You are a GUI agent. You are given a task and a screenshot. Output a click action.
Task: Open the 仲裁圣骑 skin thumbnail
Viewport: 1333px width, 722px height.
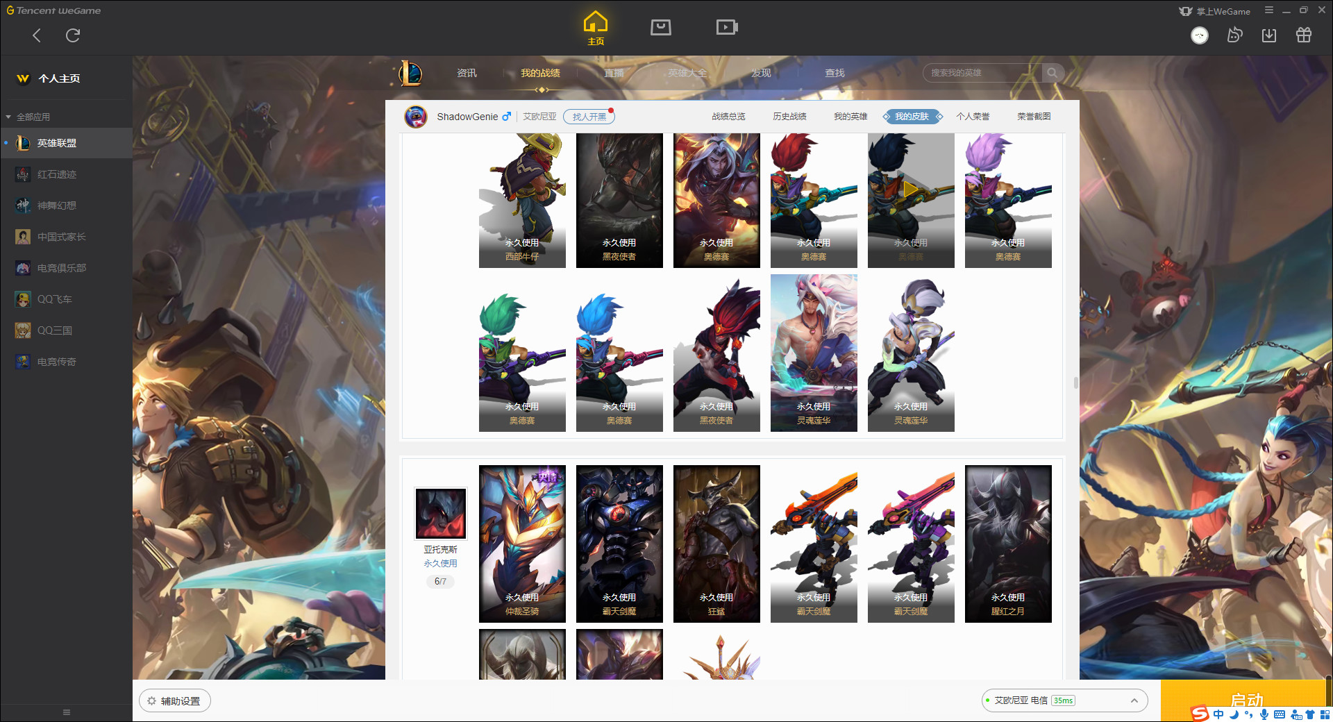point(522,544)
